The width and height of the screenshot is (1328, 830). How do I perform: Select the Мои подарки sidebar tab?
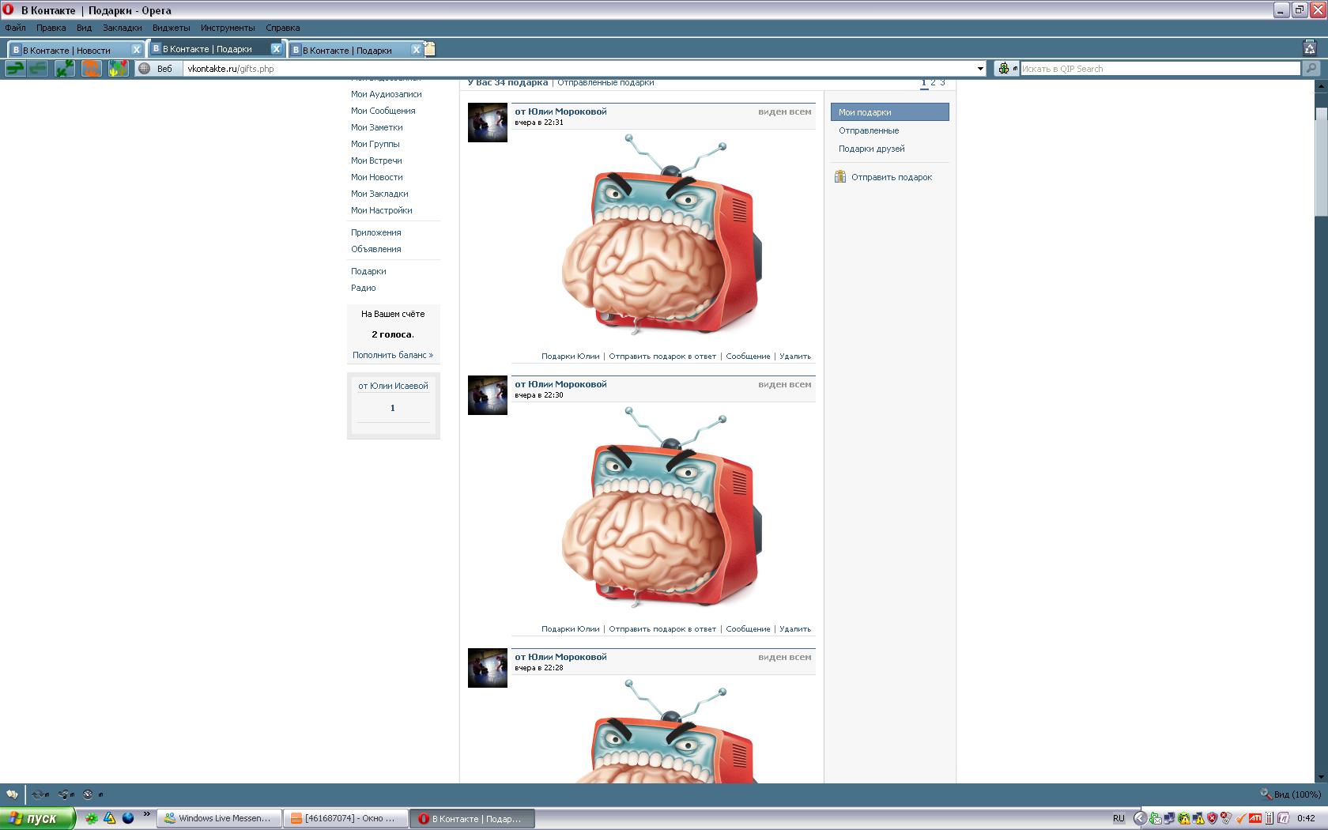(890, 112)
